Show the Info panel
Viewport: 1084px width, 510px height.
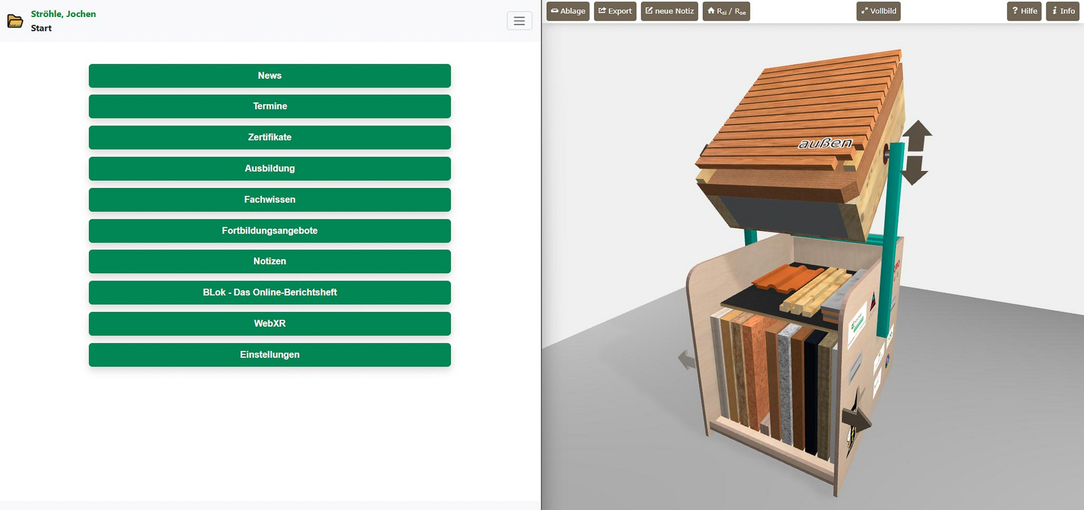(x=1062, y=11)
